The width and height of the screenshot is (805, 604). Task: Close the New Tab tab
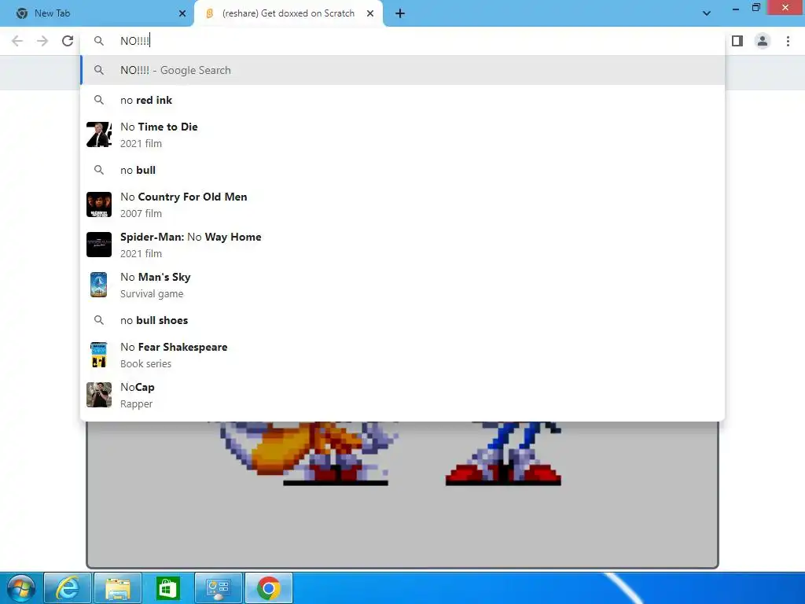182,13
